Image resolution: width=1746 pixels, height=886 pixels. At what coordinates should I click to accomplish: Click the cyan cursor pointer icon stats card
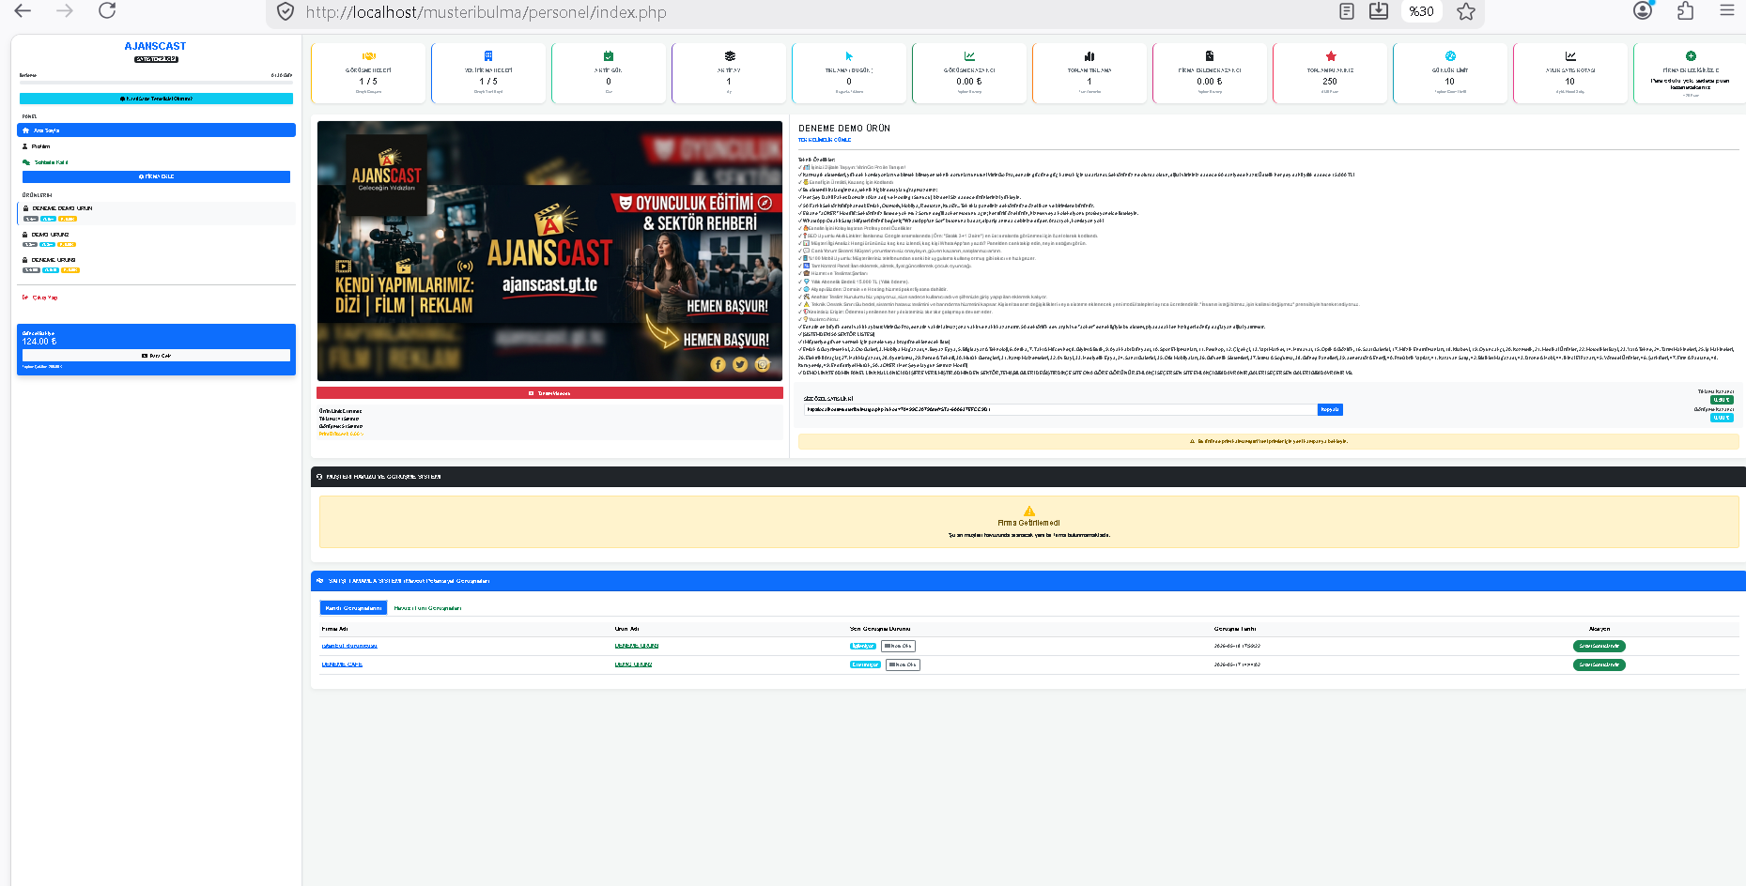(849, 56)
